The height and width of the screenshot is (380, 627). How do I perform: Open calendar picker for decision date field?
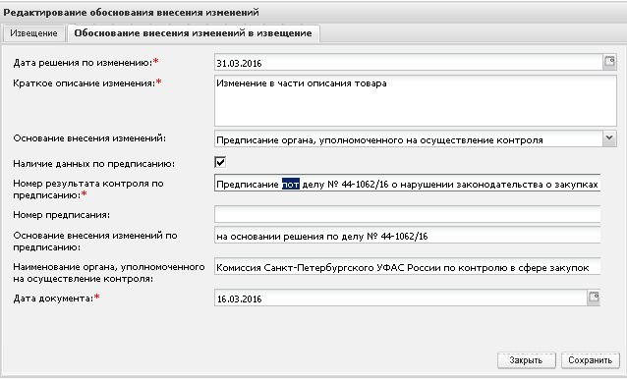(x=609, y=62)
